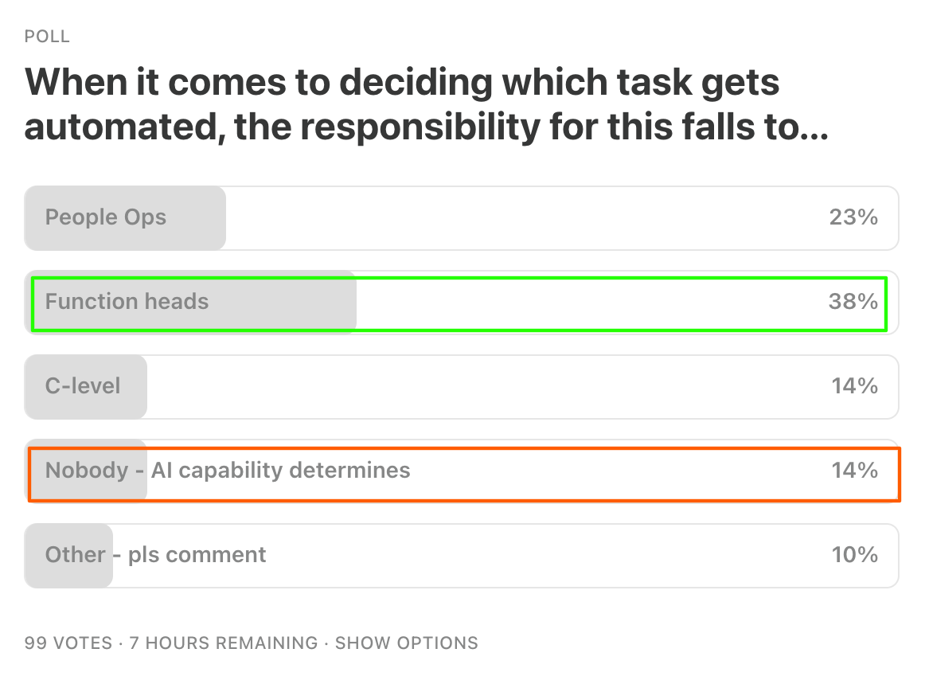Vote for the People Ops option
Screen dimensions: 925x680
click(462, 218)
